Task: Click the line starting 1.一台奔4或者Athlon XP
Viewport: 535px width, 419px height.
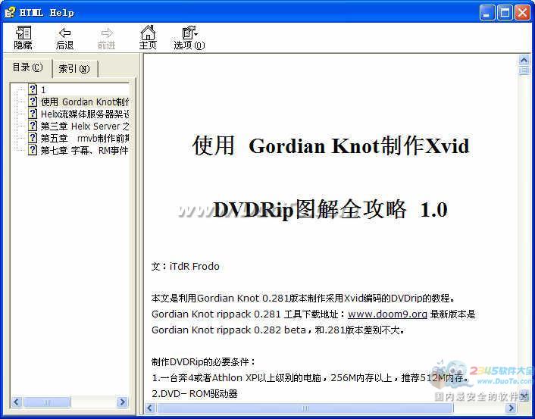Action: tap(311, 378)
